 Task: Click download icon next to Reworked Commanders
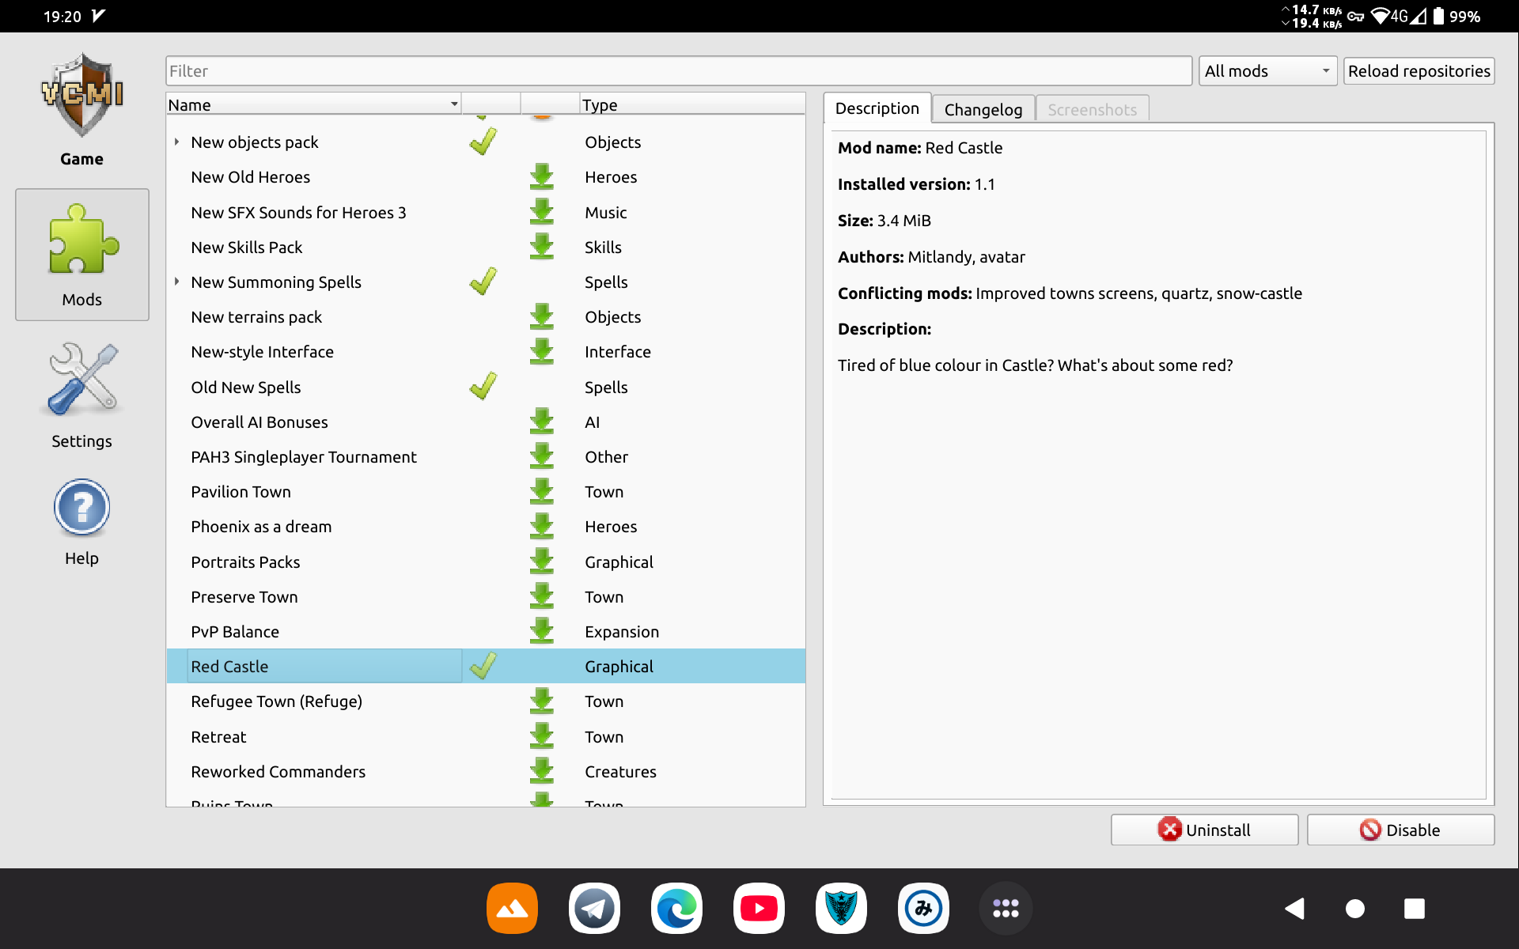[x=541, y=771]
